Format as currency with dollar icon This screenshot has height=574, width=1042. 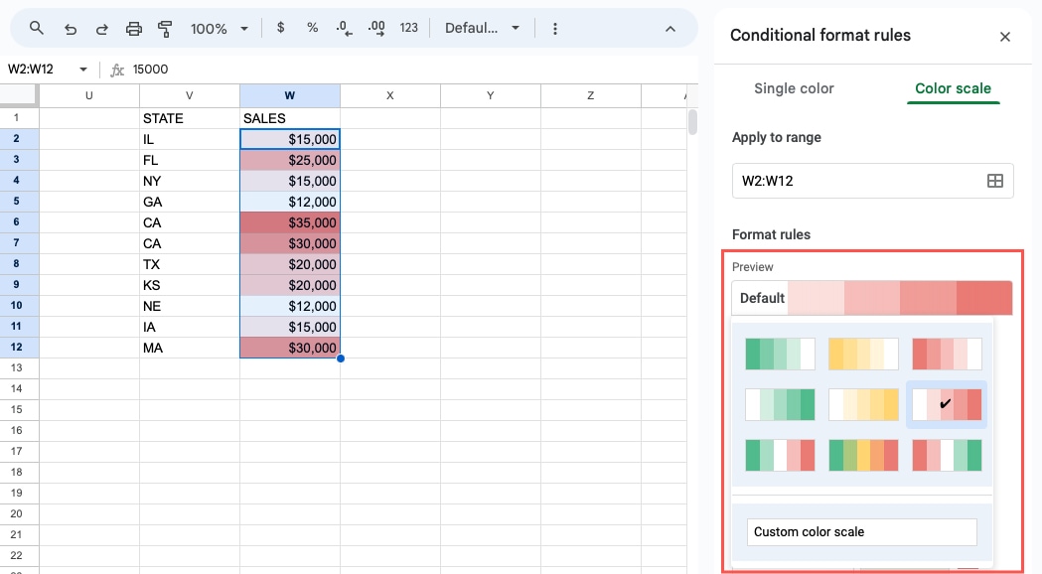click(280, 28)
